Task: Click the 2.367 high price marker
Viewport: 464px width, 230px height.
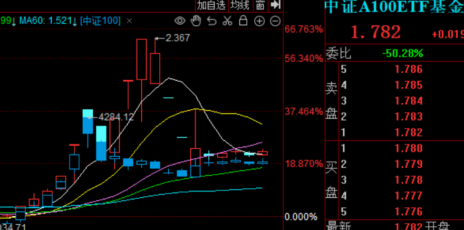Action: (177, 38)
